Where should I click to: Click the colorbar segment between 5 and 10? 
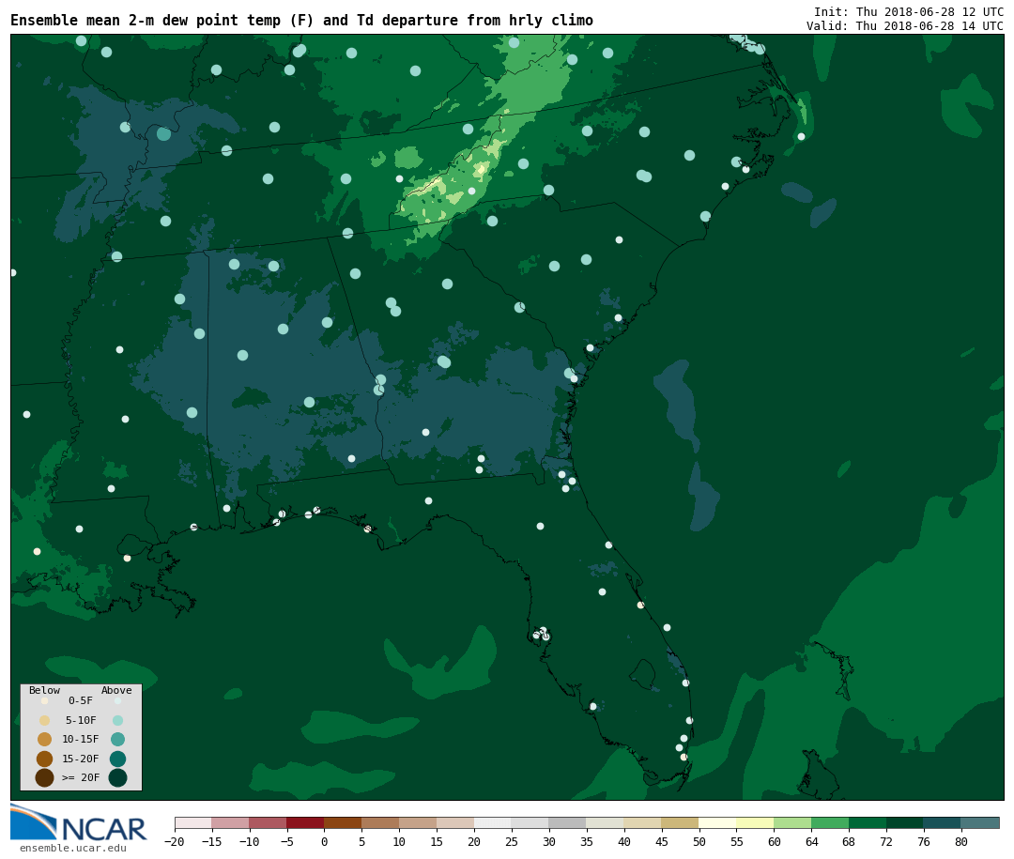tap(381, 822)
